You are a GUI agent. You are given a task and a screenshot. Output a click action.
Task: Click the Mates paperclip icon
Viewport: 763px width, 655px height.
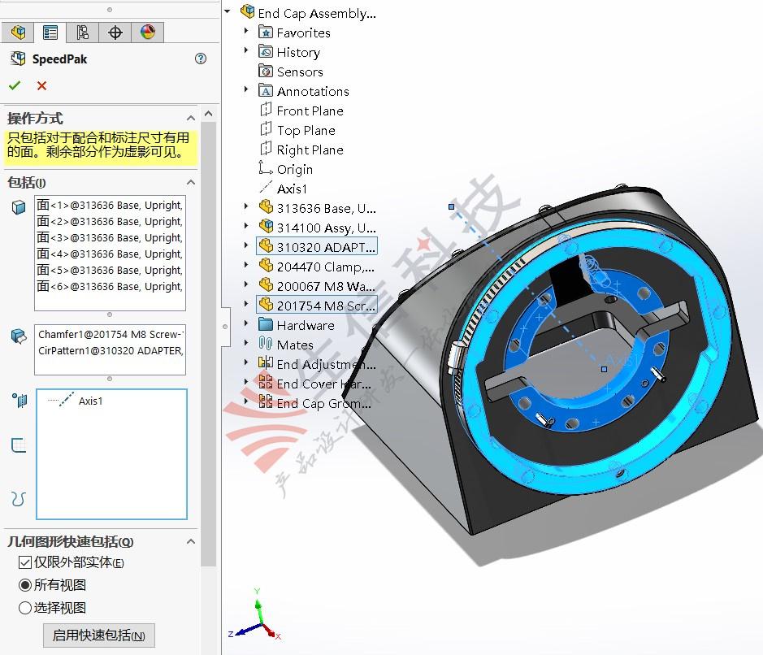tap(267, 344)
